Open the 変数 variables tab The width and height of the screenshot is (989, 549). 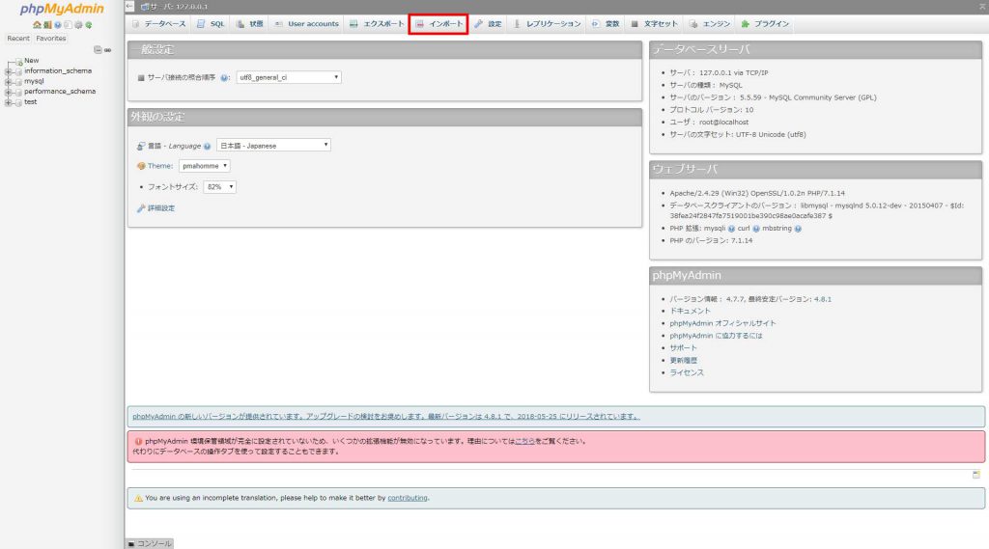[606, 24]
